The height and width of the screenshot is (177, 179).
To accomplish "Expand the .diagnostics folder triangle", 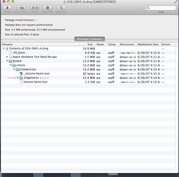I will click(x=18, y=78).
